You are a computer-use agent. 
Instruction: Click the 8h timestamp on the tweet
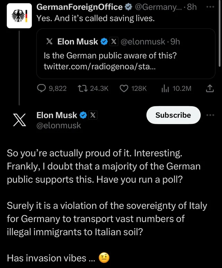[192, 7]
